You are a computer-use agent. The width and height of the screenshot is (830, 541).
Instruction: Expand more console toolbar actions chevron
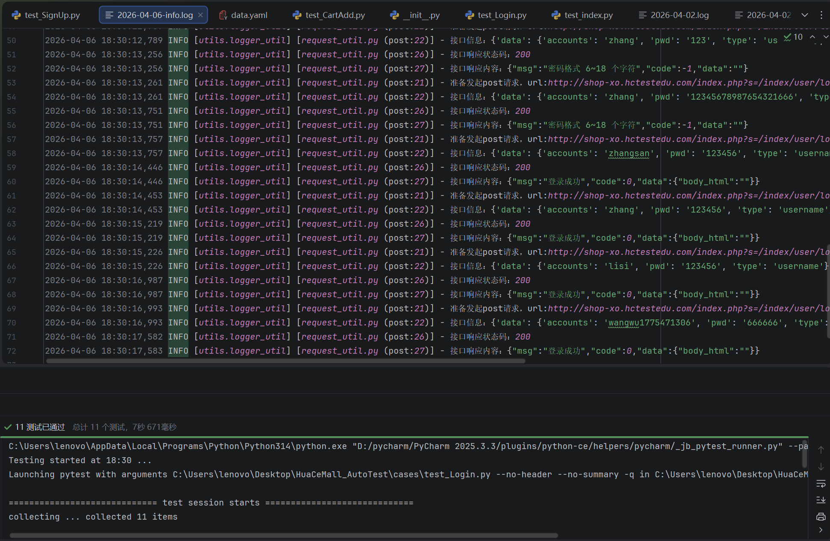click(821, 530)
